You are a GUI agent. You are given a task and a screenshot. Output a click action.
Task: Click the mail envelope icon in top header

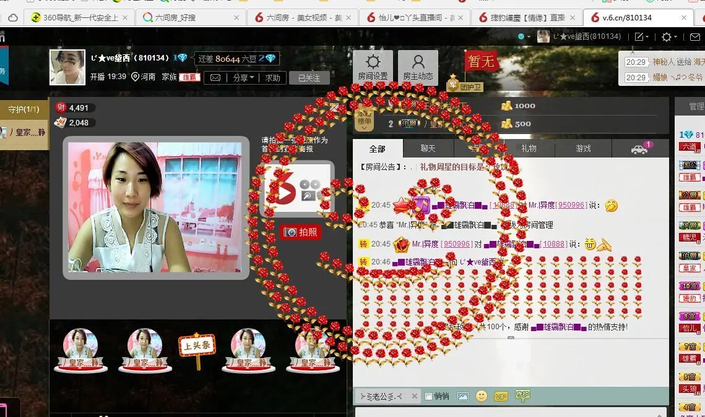pos(695,37)
